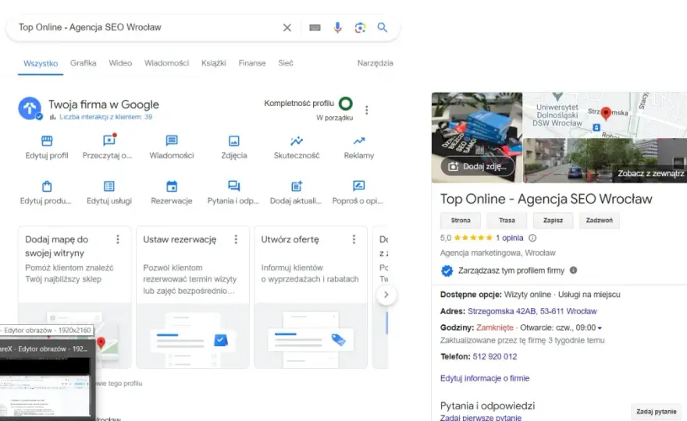Screen dimensions: 687x421
Task: Switch to the Wiadomości search tab
Action: [166, 63]
